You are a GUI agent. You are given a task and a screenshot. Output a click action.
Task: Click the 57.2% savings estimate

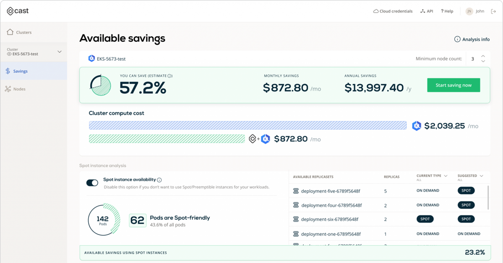(x=143, y=88)
